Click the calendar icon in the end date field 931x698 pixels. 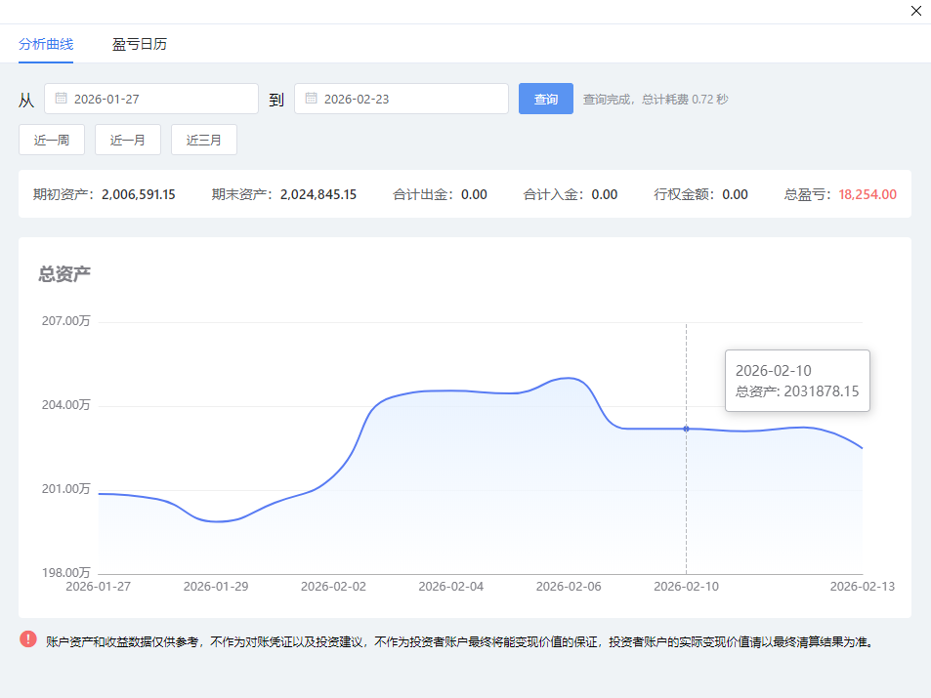(311, 99)
